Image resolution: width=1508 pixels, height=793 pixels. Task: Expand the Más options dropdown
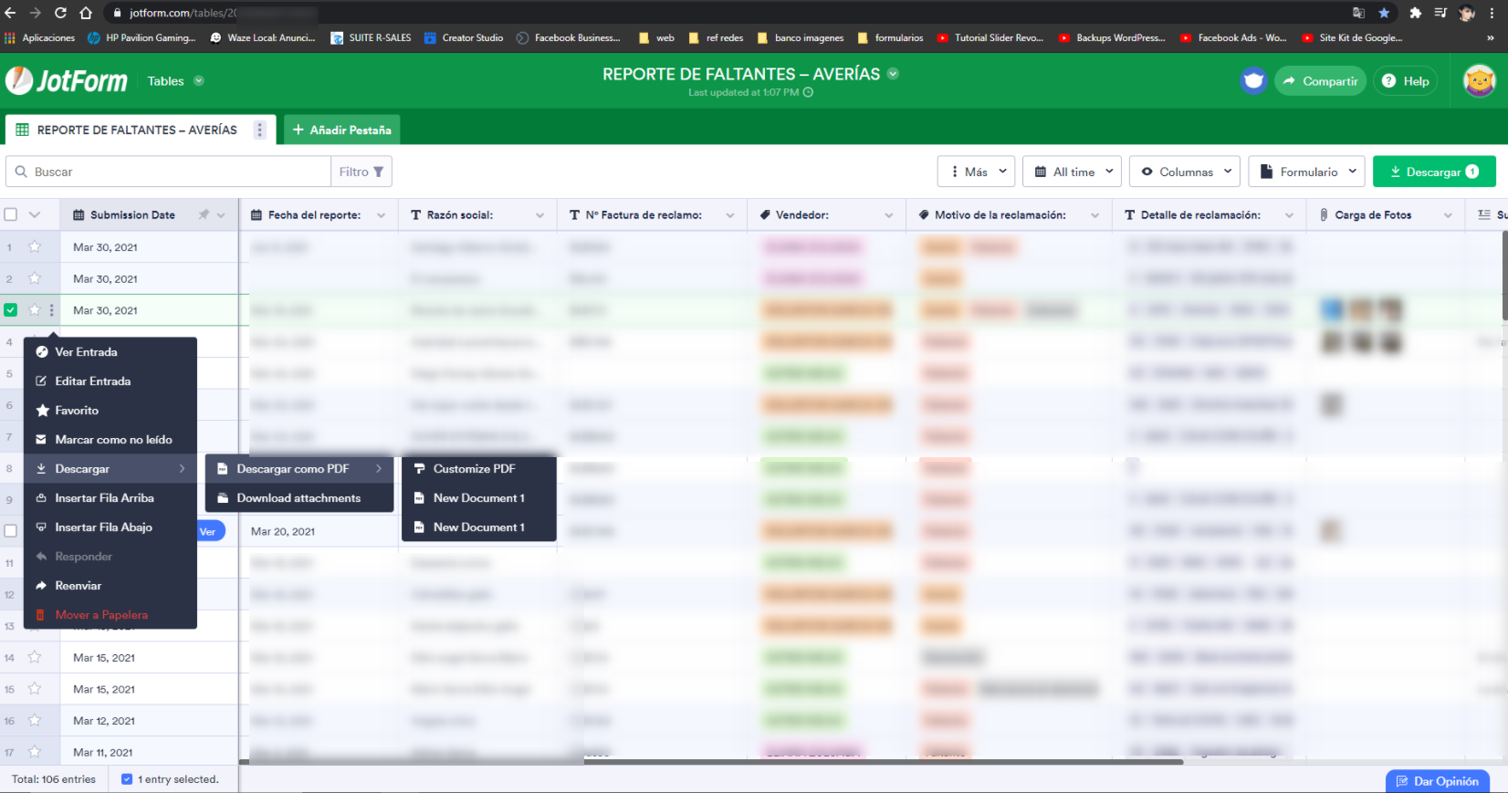977,172
